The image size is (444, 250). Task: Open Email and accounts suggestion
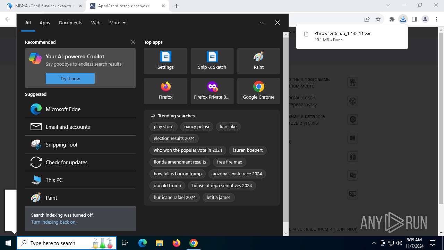click(80, 127)
